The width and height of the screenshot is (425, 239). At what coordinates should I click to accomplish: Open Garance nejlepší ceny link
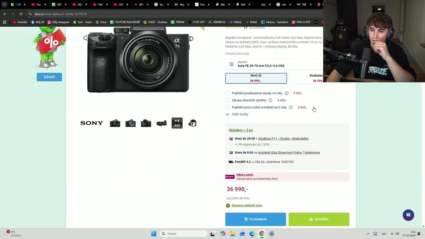pos(247,205)
